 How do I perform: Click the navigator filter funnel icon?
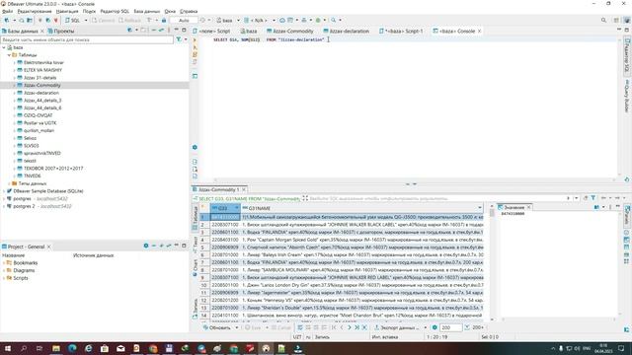(x=179, y=39)
